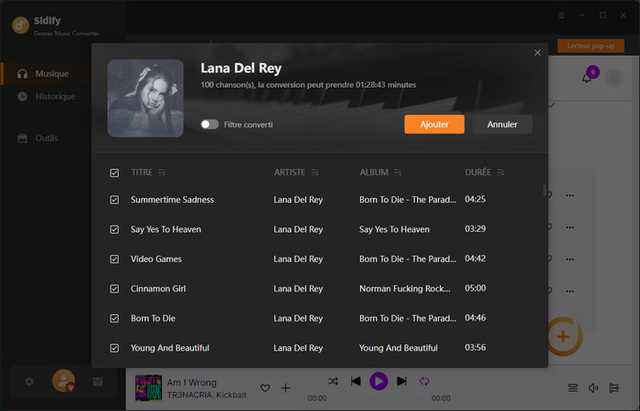The width and height of the screenshot is (640, 411).
Task: Enable the Filtre converti switch
Action: point(209,124)
